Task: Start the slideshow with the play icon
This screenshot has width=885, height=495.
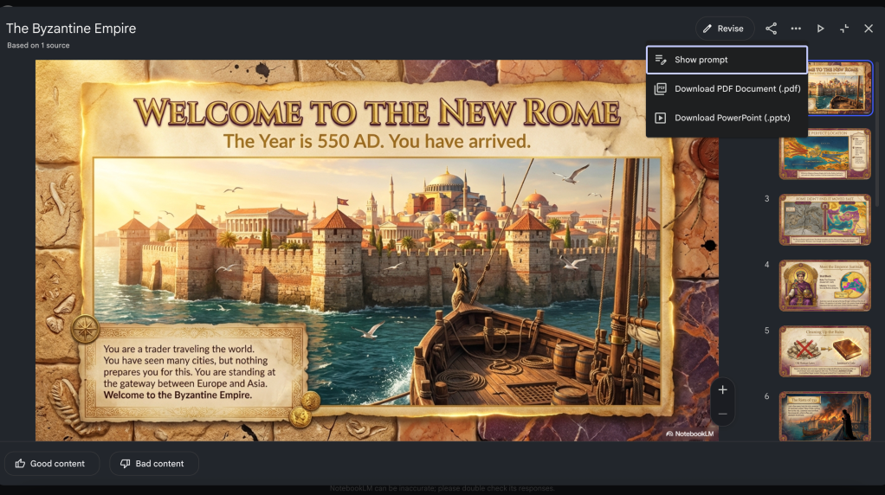Action: click(x=821, y=29)
